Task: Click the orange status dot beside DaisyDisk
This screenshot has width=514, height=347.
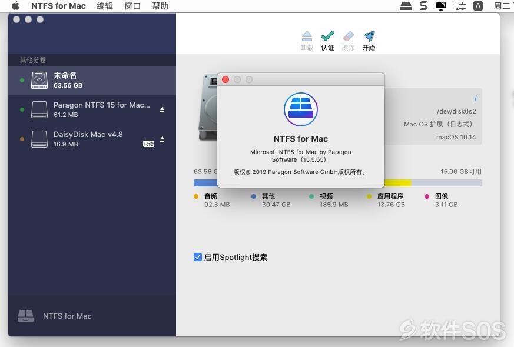Action: tap(22, 139)
